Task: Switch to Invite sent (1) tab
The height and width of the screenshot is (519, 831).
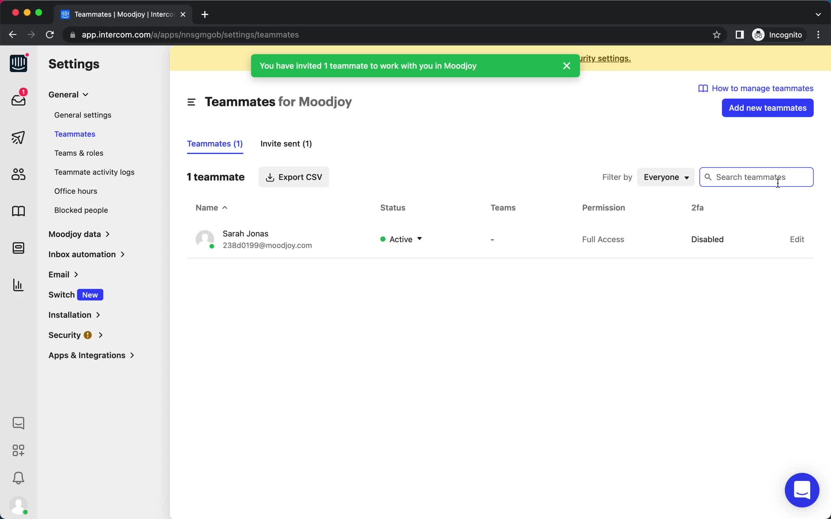Action: pos(287,144)
